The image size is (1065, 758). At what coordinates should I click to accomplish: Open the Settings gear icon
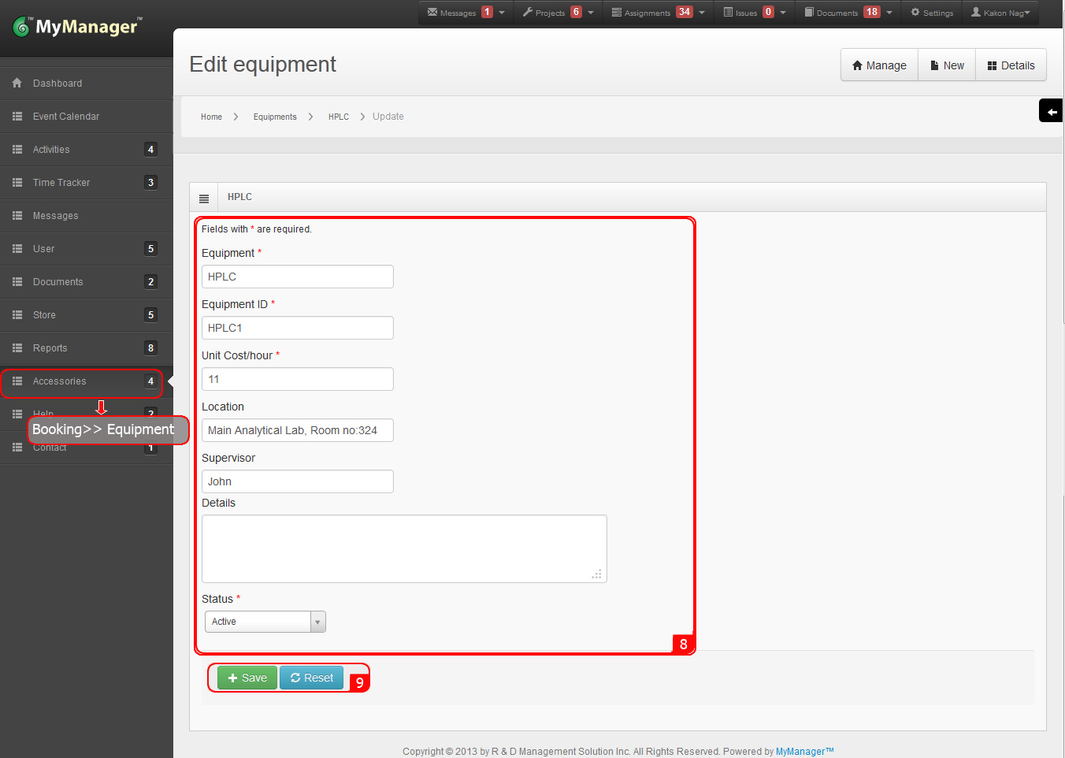pyautogui.click(x=915, y=12)
